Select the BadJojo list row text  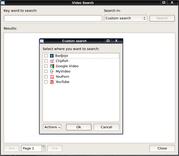coord(62,56)
